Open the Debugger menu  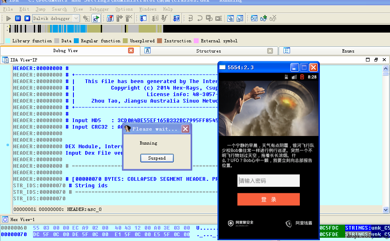(99, 9)
